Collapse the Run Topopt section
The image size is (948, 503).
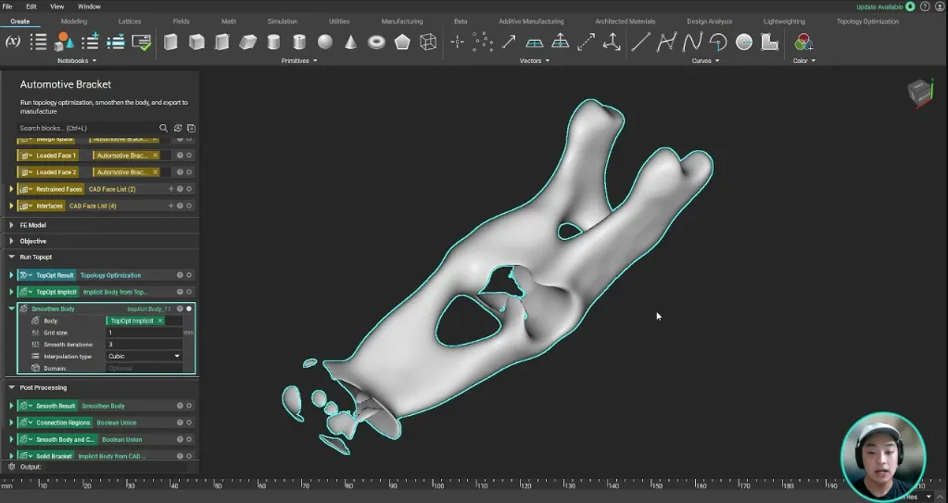(11, 257)
